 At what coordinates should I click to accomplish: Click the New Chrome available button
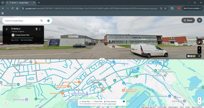click(x=192, y=8)
